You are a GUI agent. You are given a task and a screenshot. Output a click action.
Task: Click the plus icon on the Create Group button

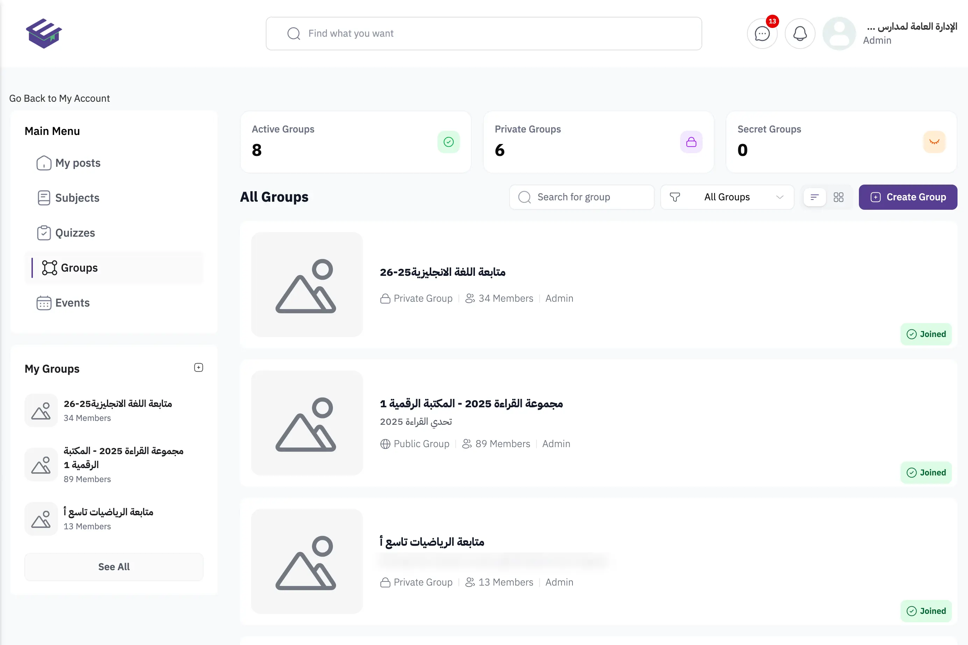coord(875,197)
